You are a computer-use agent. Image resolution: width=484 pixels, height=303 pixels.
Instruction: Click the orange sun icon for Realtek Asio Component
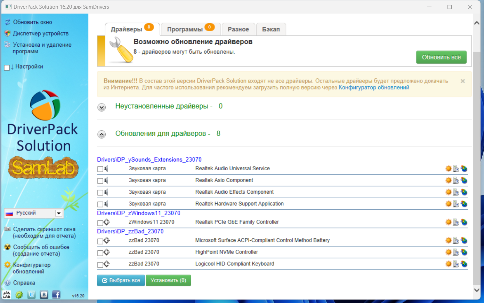click(x=449, y=180)
